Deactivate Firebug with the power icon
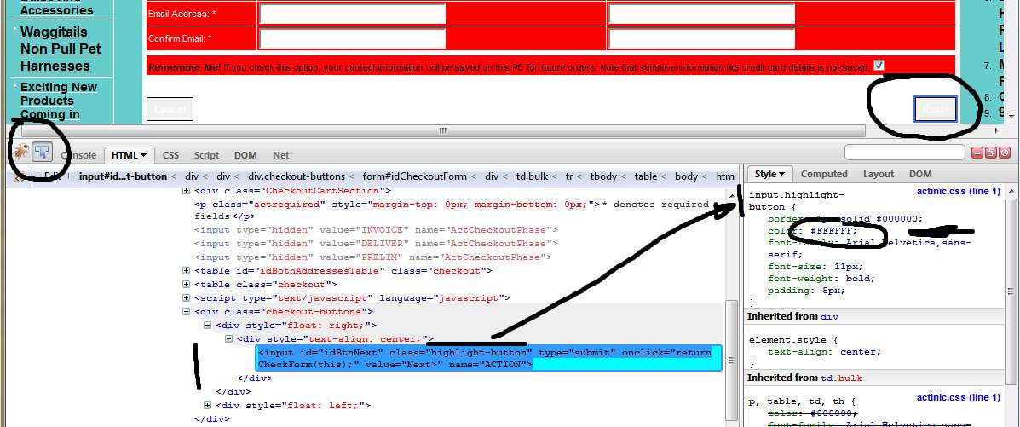 click(1005, 153)
